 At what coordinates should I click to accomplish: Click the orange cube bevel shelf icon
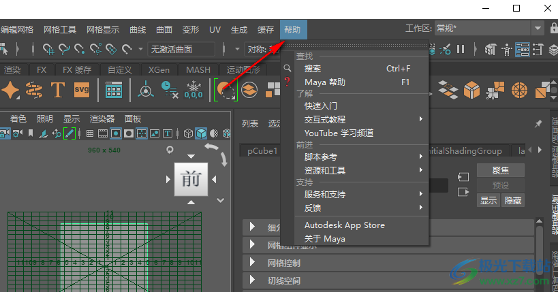click(471, 90)
